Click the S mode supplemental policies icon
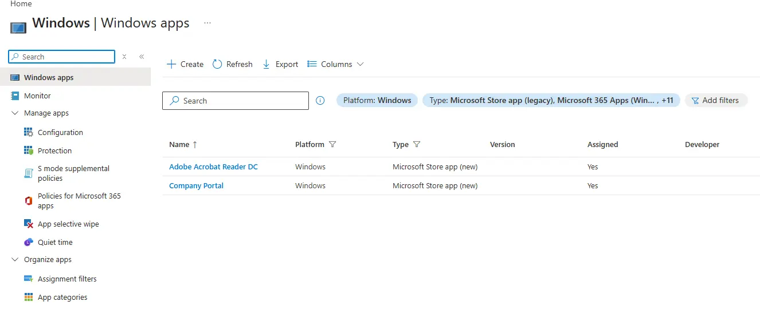Viewport: 760px width, 329px height. point(29,173)
